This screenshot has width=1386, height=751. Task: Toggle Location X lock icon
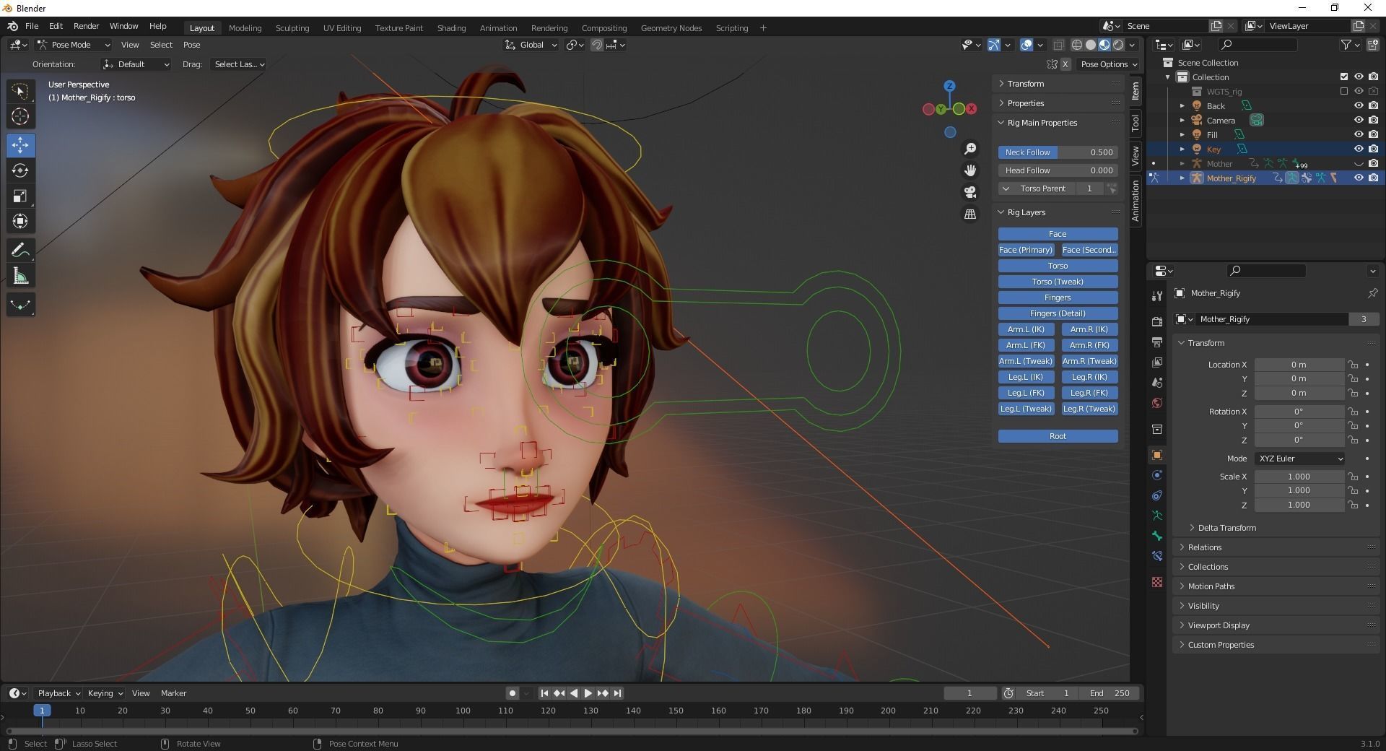(1353, 365)
